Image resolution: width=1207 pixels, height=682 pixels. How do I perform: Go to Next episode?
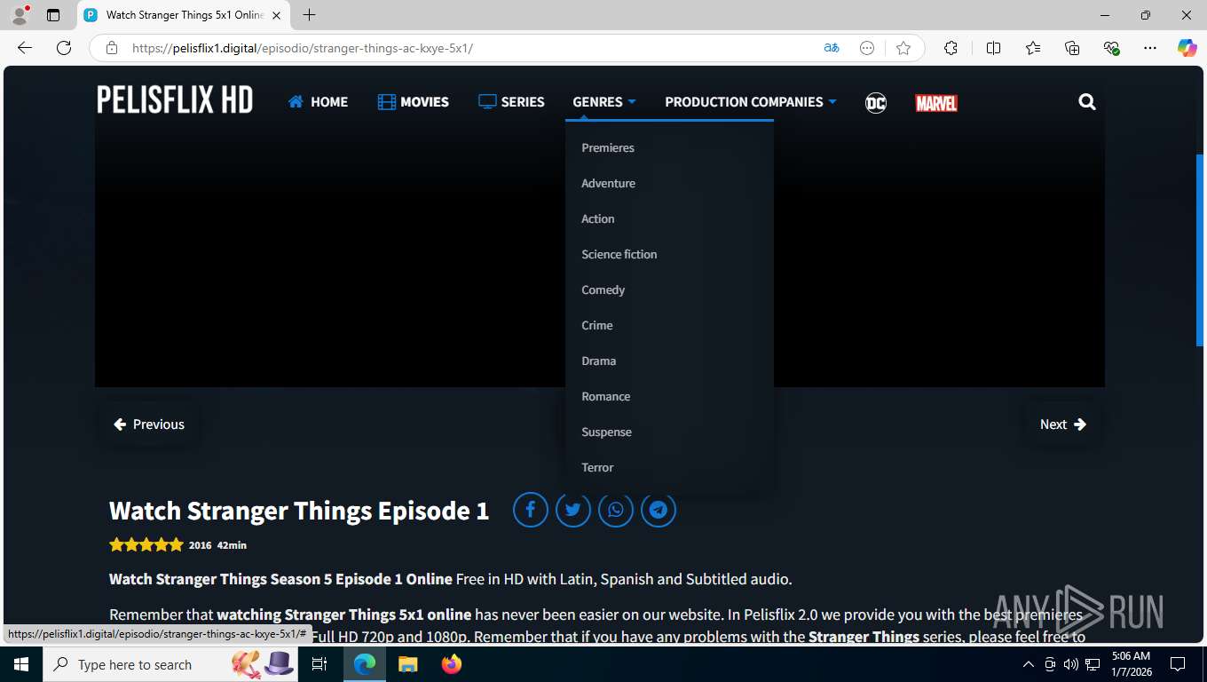point(1063,424)
